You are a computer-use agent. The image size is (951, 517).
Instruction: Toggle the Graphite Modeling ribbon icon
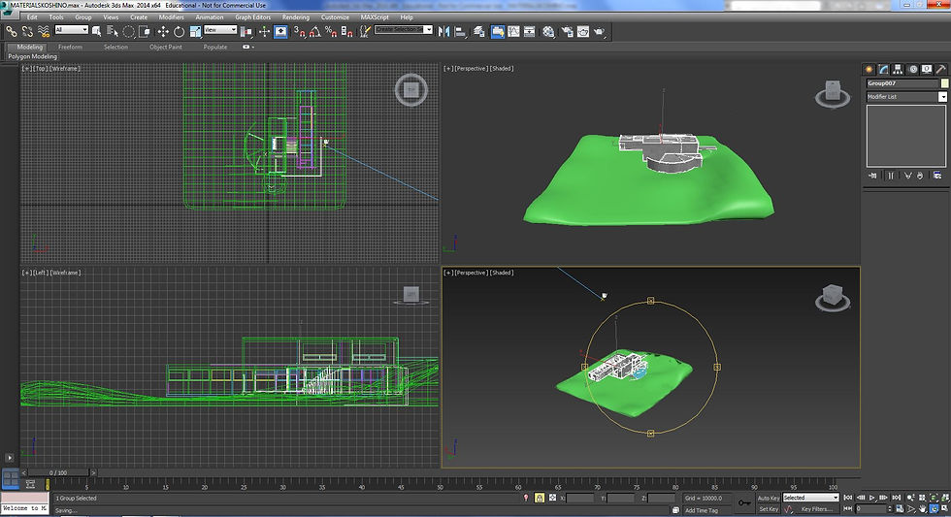tap(497, 31)
